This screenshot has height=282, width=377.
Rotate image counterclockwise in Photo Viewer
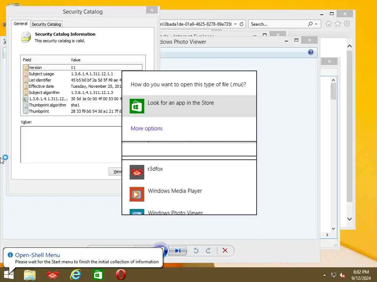[x=196, y=250]
